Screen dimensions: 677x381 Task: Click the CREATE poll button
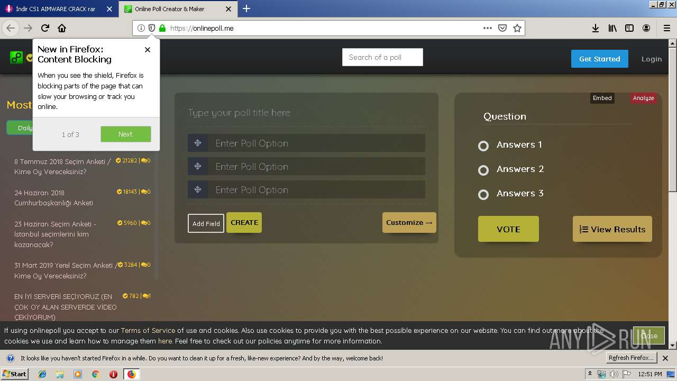point(244,222)
